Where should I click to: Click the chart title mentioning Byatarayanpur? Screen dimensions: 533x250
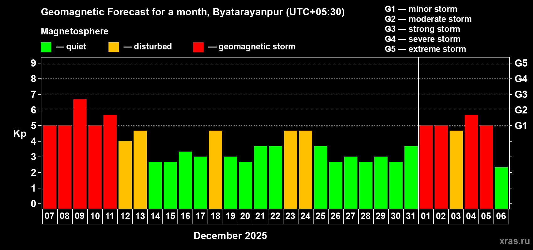(193, 12)
